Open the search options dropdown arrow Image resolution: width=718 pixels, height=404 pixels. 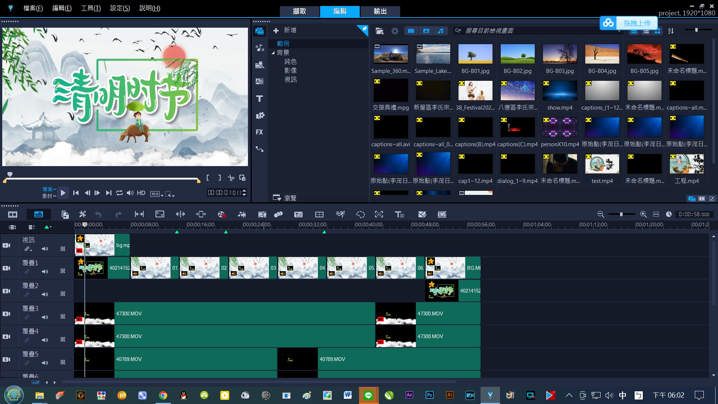tap(458, 31)
